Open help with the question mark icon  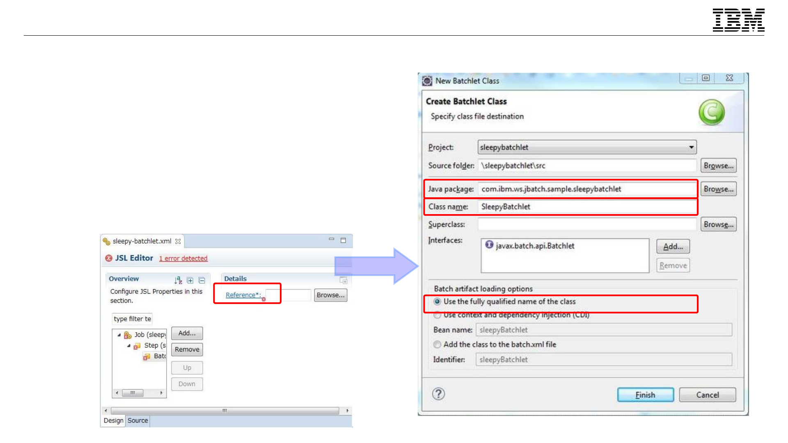[438, 394]
